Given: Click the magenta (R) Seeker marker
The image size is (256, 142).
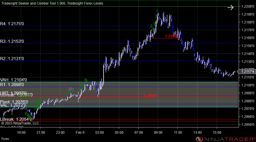Looking at the screenshot, I should [x=71, y=89].
